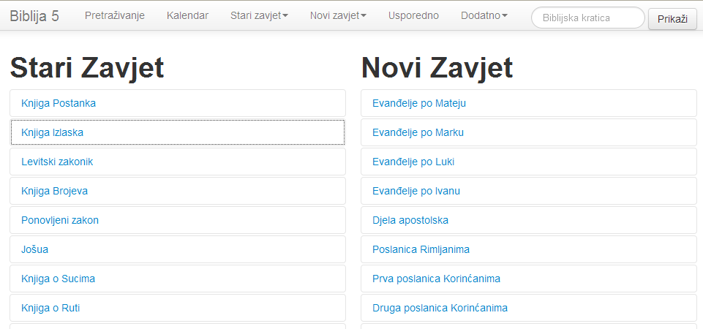The width and height of the screenshot is (703, 329).
Task: Focus the Biblijska kratica input field
Action: coord(587,18)
